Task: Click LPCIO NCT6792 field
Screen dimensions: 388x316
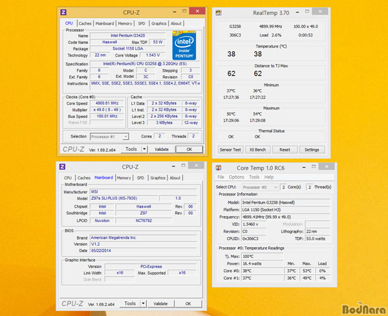Action: pyautogui.click(x=144, y=221)
